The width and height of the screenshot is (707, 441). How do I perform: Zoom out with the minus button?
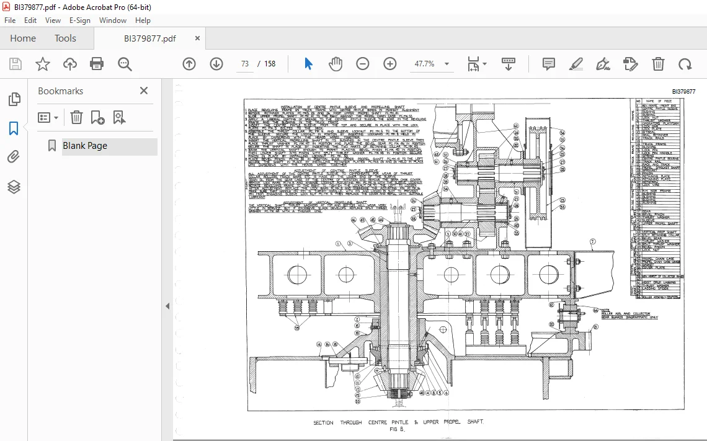363,64
